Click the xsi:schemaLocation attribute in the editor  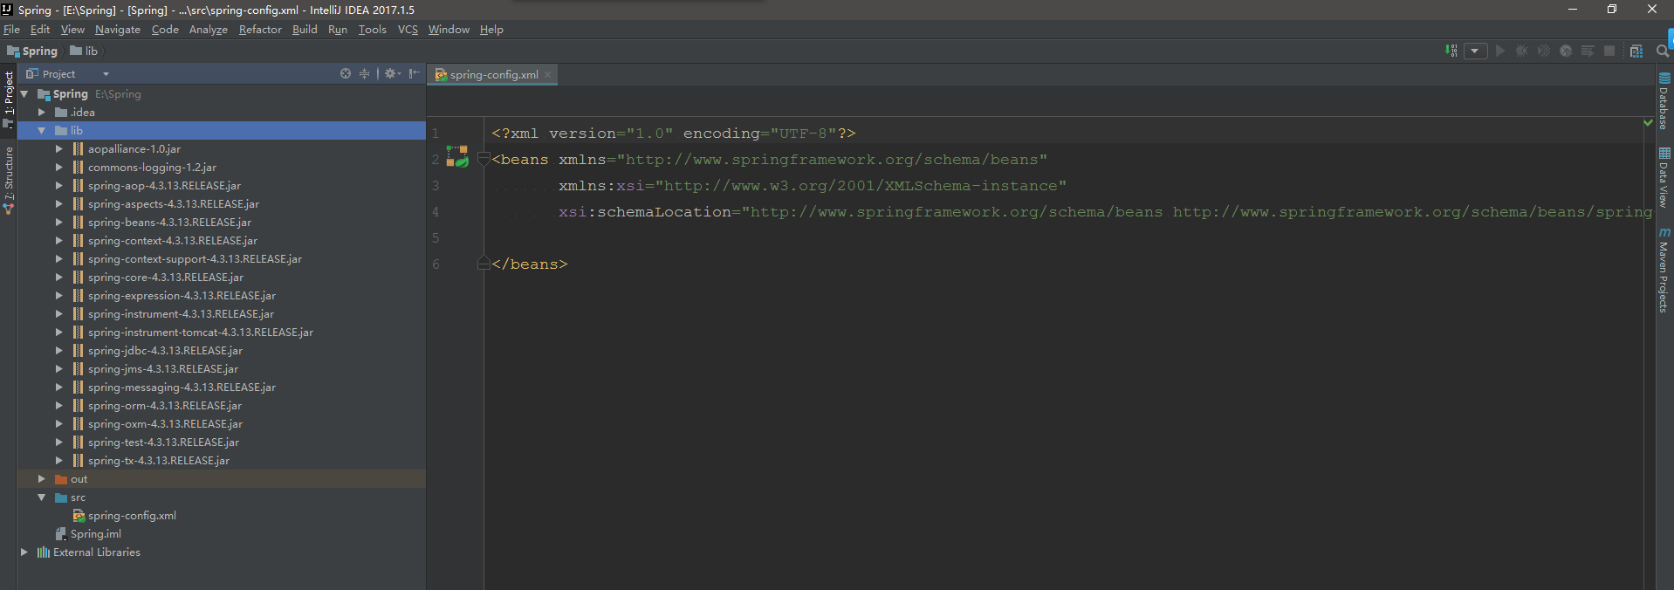(x=645, y=211)
